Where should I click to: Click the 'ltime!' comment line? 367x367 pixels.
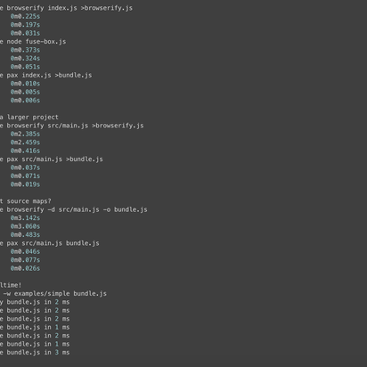coord(11,285)
